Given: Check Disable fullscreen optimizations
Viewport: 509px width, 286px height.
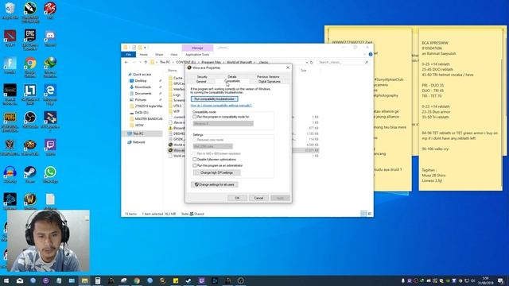Looking at the screenshot, I should (195, 160).
